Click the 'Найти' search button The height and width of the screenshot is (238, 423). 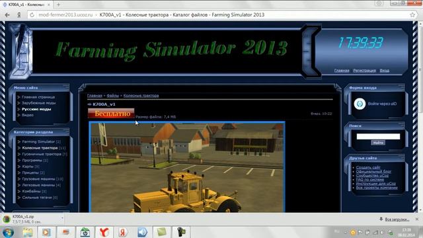[378, 143]
